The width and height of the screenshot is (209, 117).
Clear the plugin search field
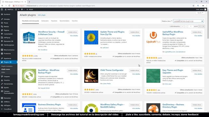point(202,21)
